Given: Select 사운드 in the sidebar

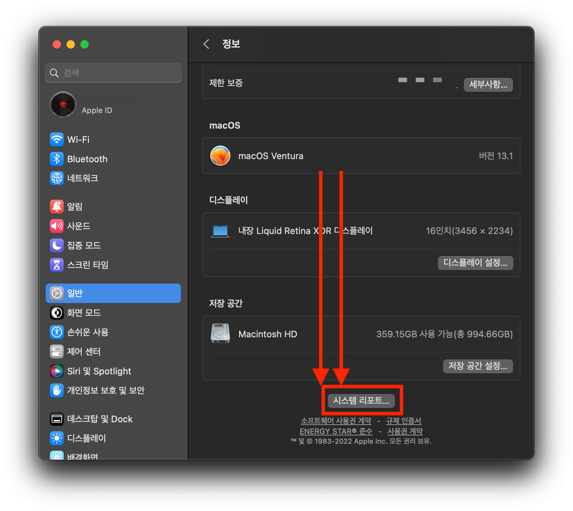Looking at the screenshot, I should point(113,226).
